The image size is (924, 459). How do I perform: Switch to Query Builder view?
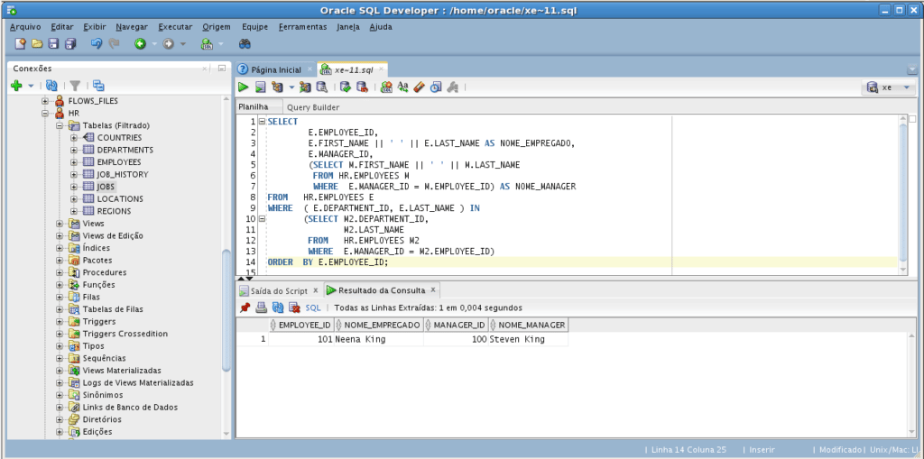click(x=307, y=106)
